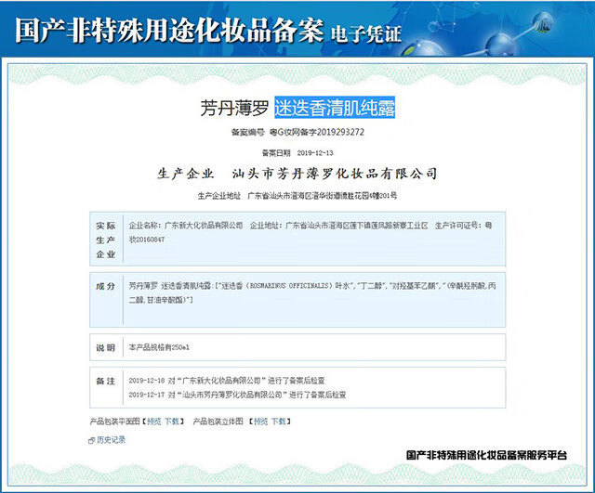595x493 pixels.
Task: Download the 产品包装平面图 image
Action: pyautogui.click(x=172, y=422)
